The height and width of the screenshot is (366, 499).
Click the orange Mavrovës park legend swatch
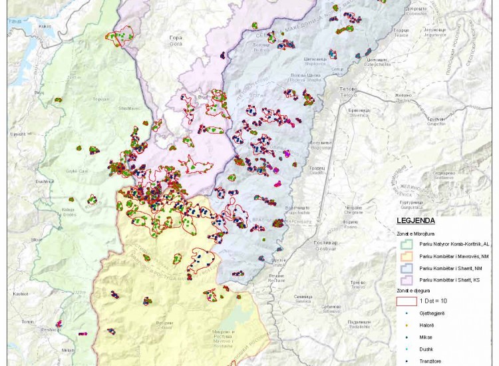[407, 256]
